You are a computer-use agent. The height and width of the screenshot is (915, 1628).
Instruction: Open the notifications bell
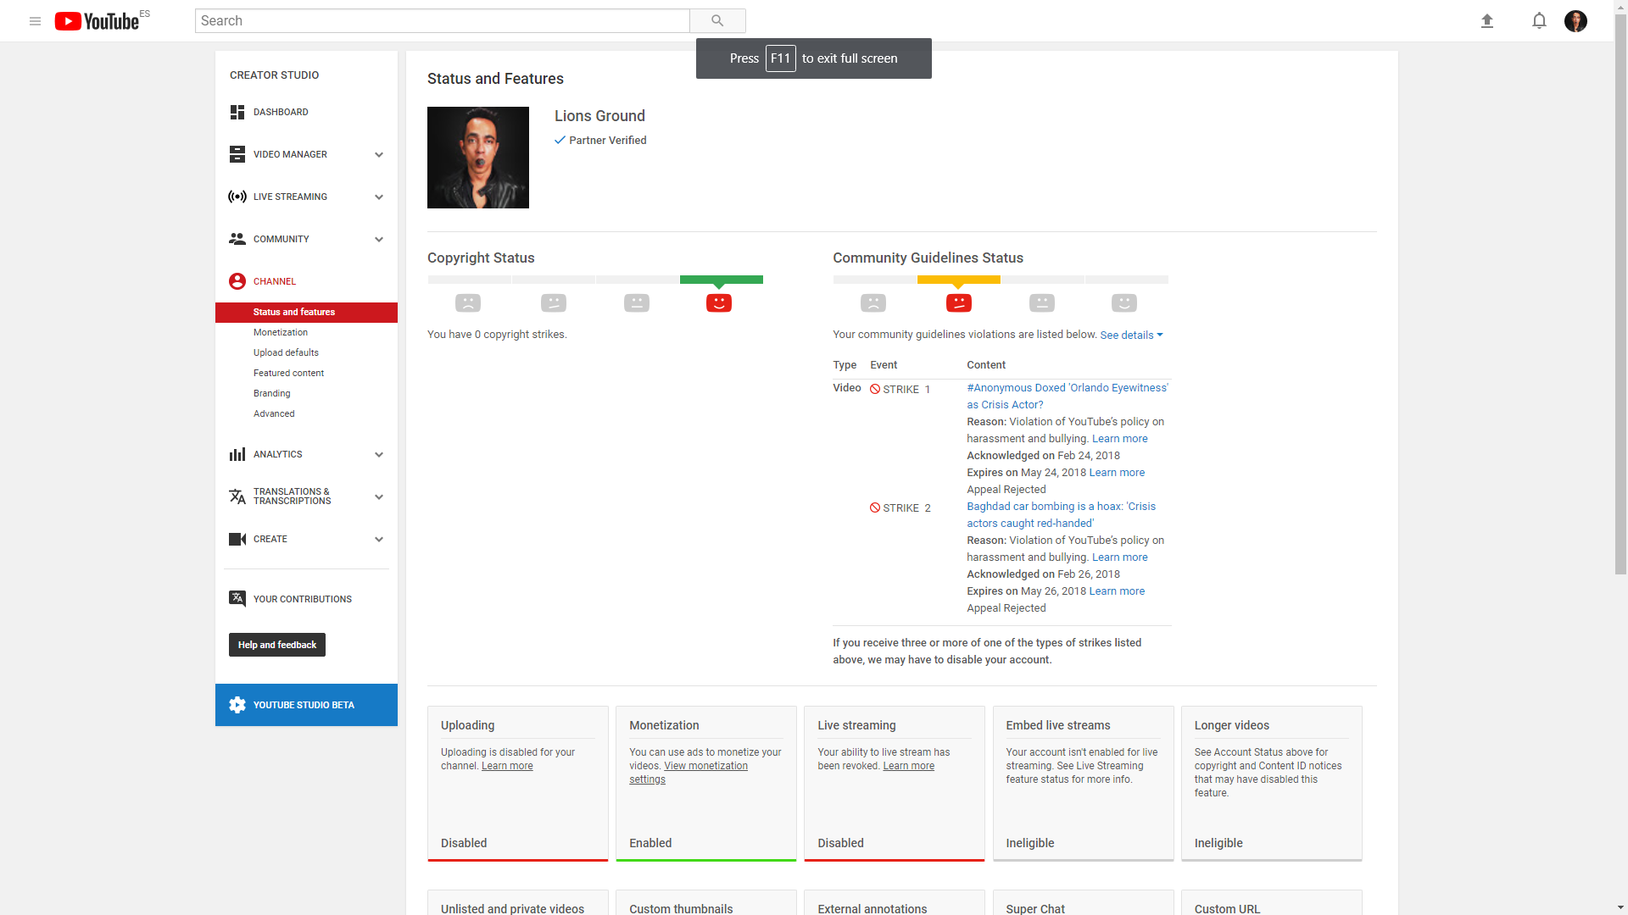(1539, 21)
